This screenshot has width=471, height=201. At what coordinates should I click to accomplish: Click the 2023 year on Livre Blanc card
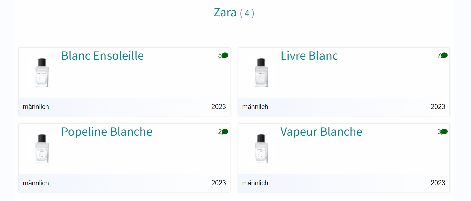click(438, 107)
